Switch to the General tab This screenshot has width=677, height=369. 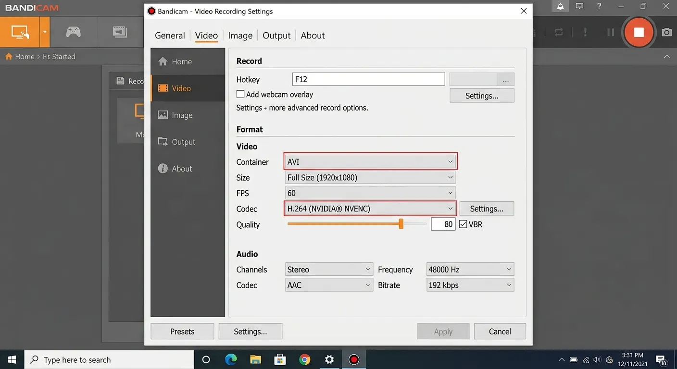click(x=170, y=36)
